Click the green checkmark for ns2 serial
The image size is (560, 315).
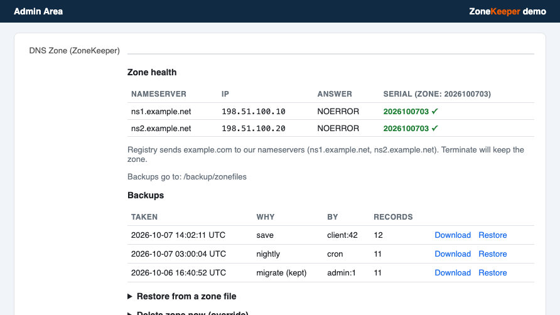click(434, 128)
